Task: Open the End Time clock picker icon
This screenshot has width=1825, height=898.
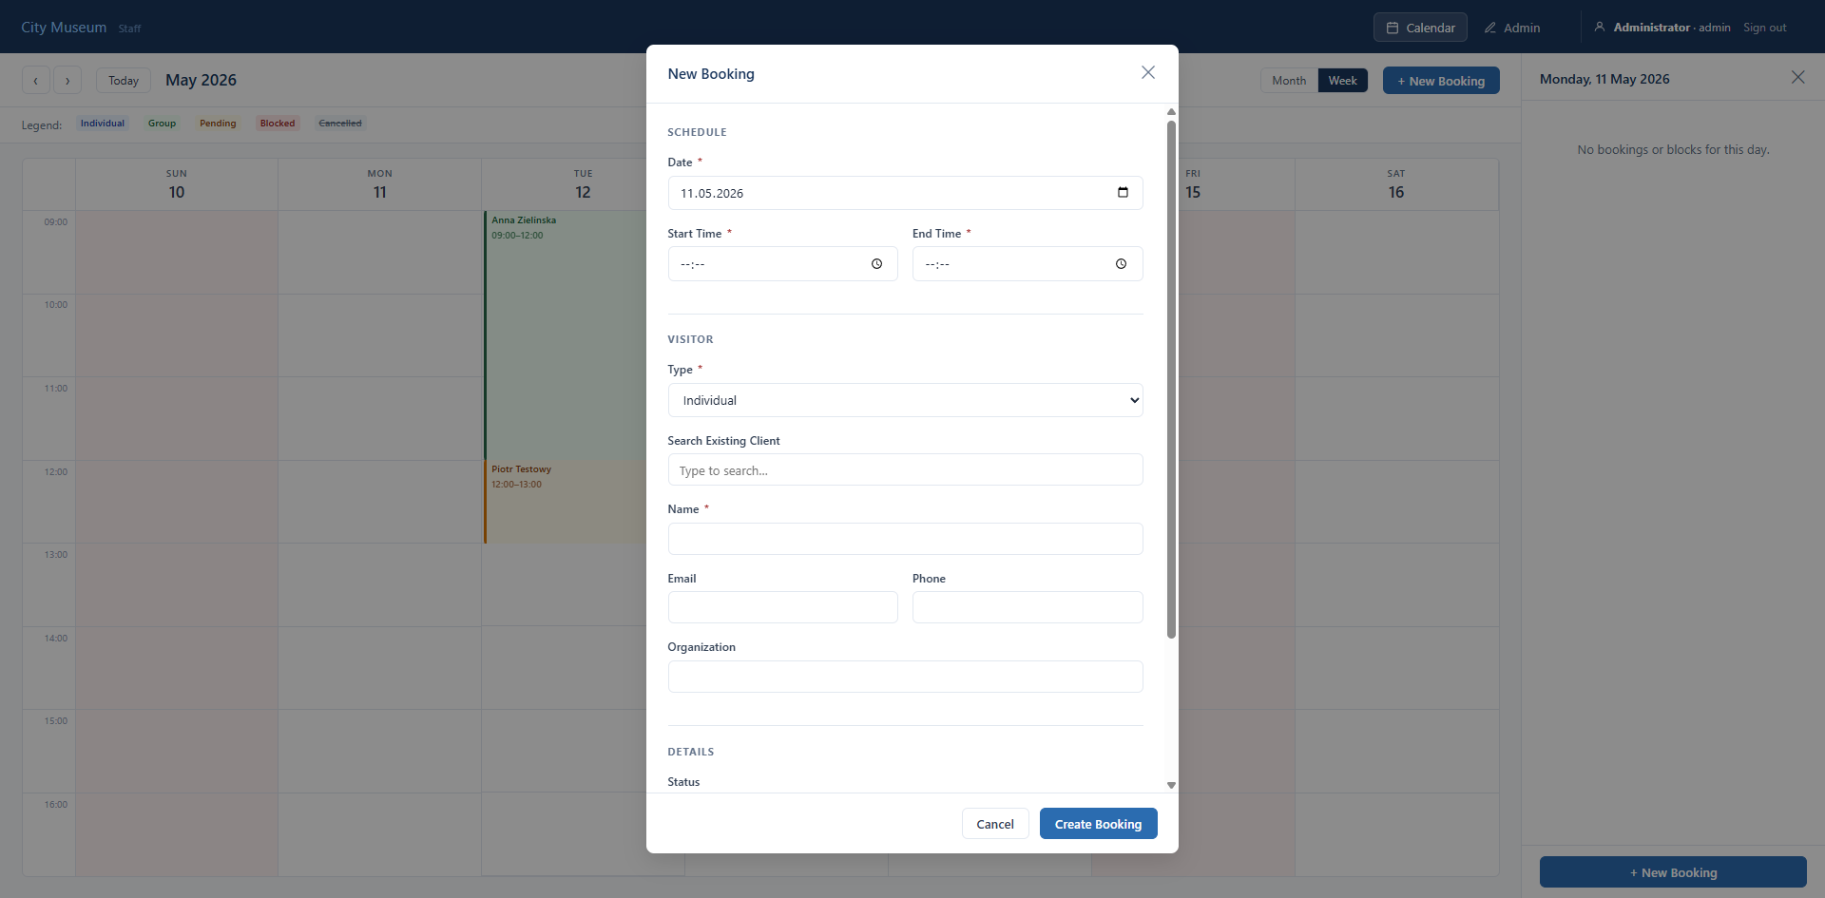Action: 1121,264
